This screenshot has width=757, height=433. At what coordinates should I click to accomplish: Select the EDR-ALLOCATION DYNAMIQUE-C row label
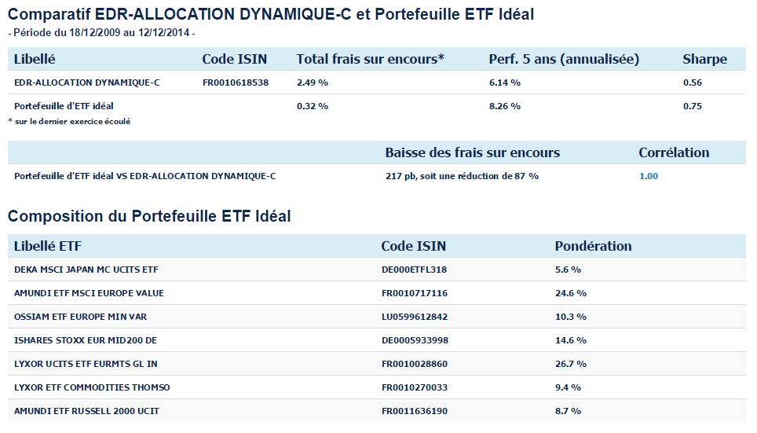tap(87, 83)
